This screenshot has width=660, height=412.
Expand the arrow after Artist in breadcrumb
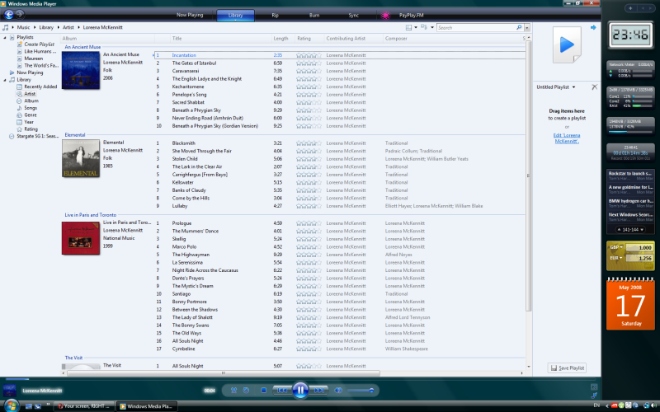click(78, 27)
